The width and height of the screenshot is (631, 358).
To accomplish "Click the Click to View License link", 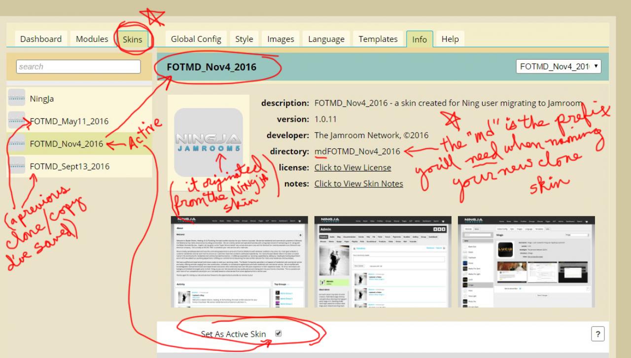I will click(353, 168).
